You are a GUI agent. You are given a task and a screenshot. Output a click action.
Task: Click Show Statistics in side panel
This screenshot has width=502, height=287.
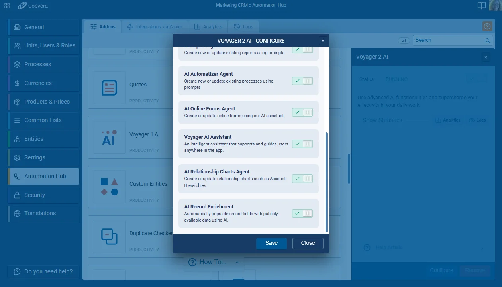[x=382, y=120]
